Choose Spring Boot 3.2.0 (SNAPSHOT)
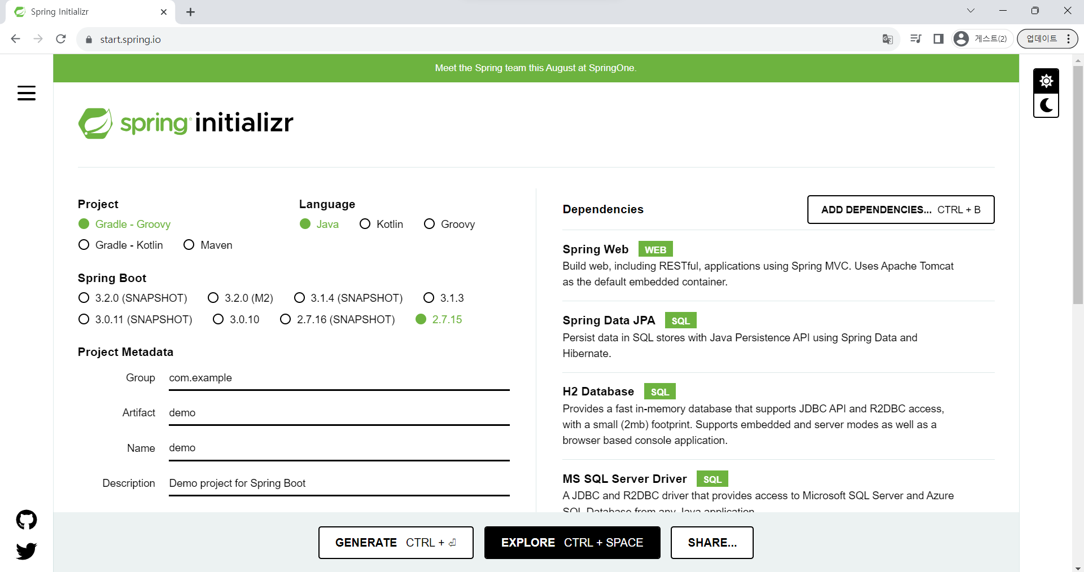Screen dimensions: 1084x572 (x=133, y=298)
